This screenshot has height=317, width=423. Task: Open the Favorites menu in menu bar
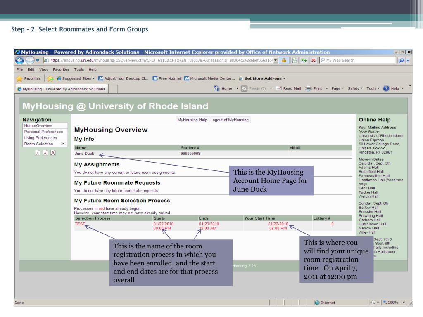pyautogui.click(x=61, y=69)
